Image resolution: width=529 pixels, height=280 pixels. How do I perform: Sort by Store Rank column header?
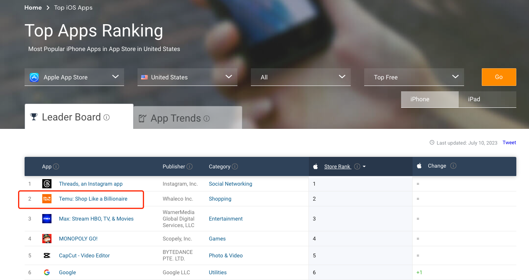point(337,166)
